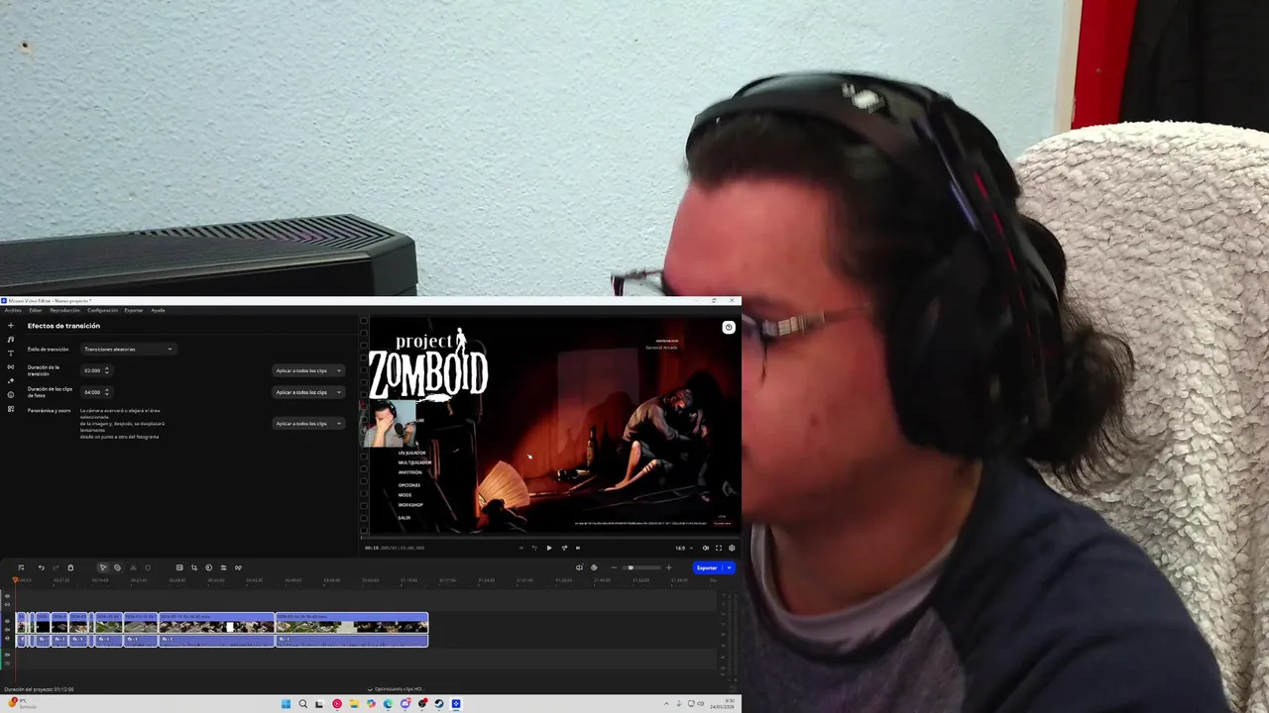Open Windows Start button in taskbar
This screenshot has height=713, width=1269.
coord(286,704)
